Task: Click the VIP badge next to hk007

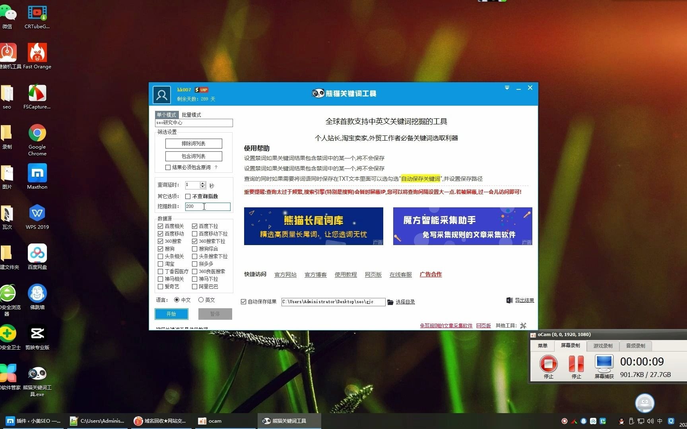Action: tap(202, 90)
